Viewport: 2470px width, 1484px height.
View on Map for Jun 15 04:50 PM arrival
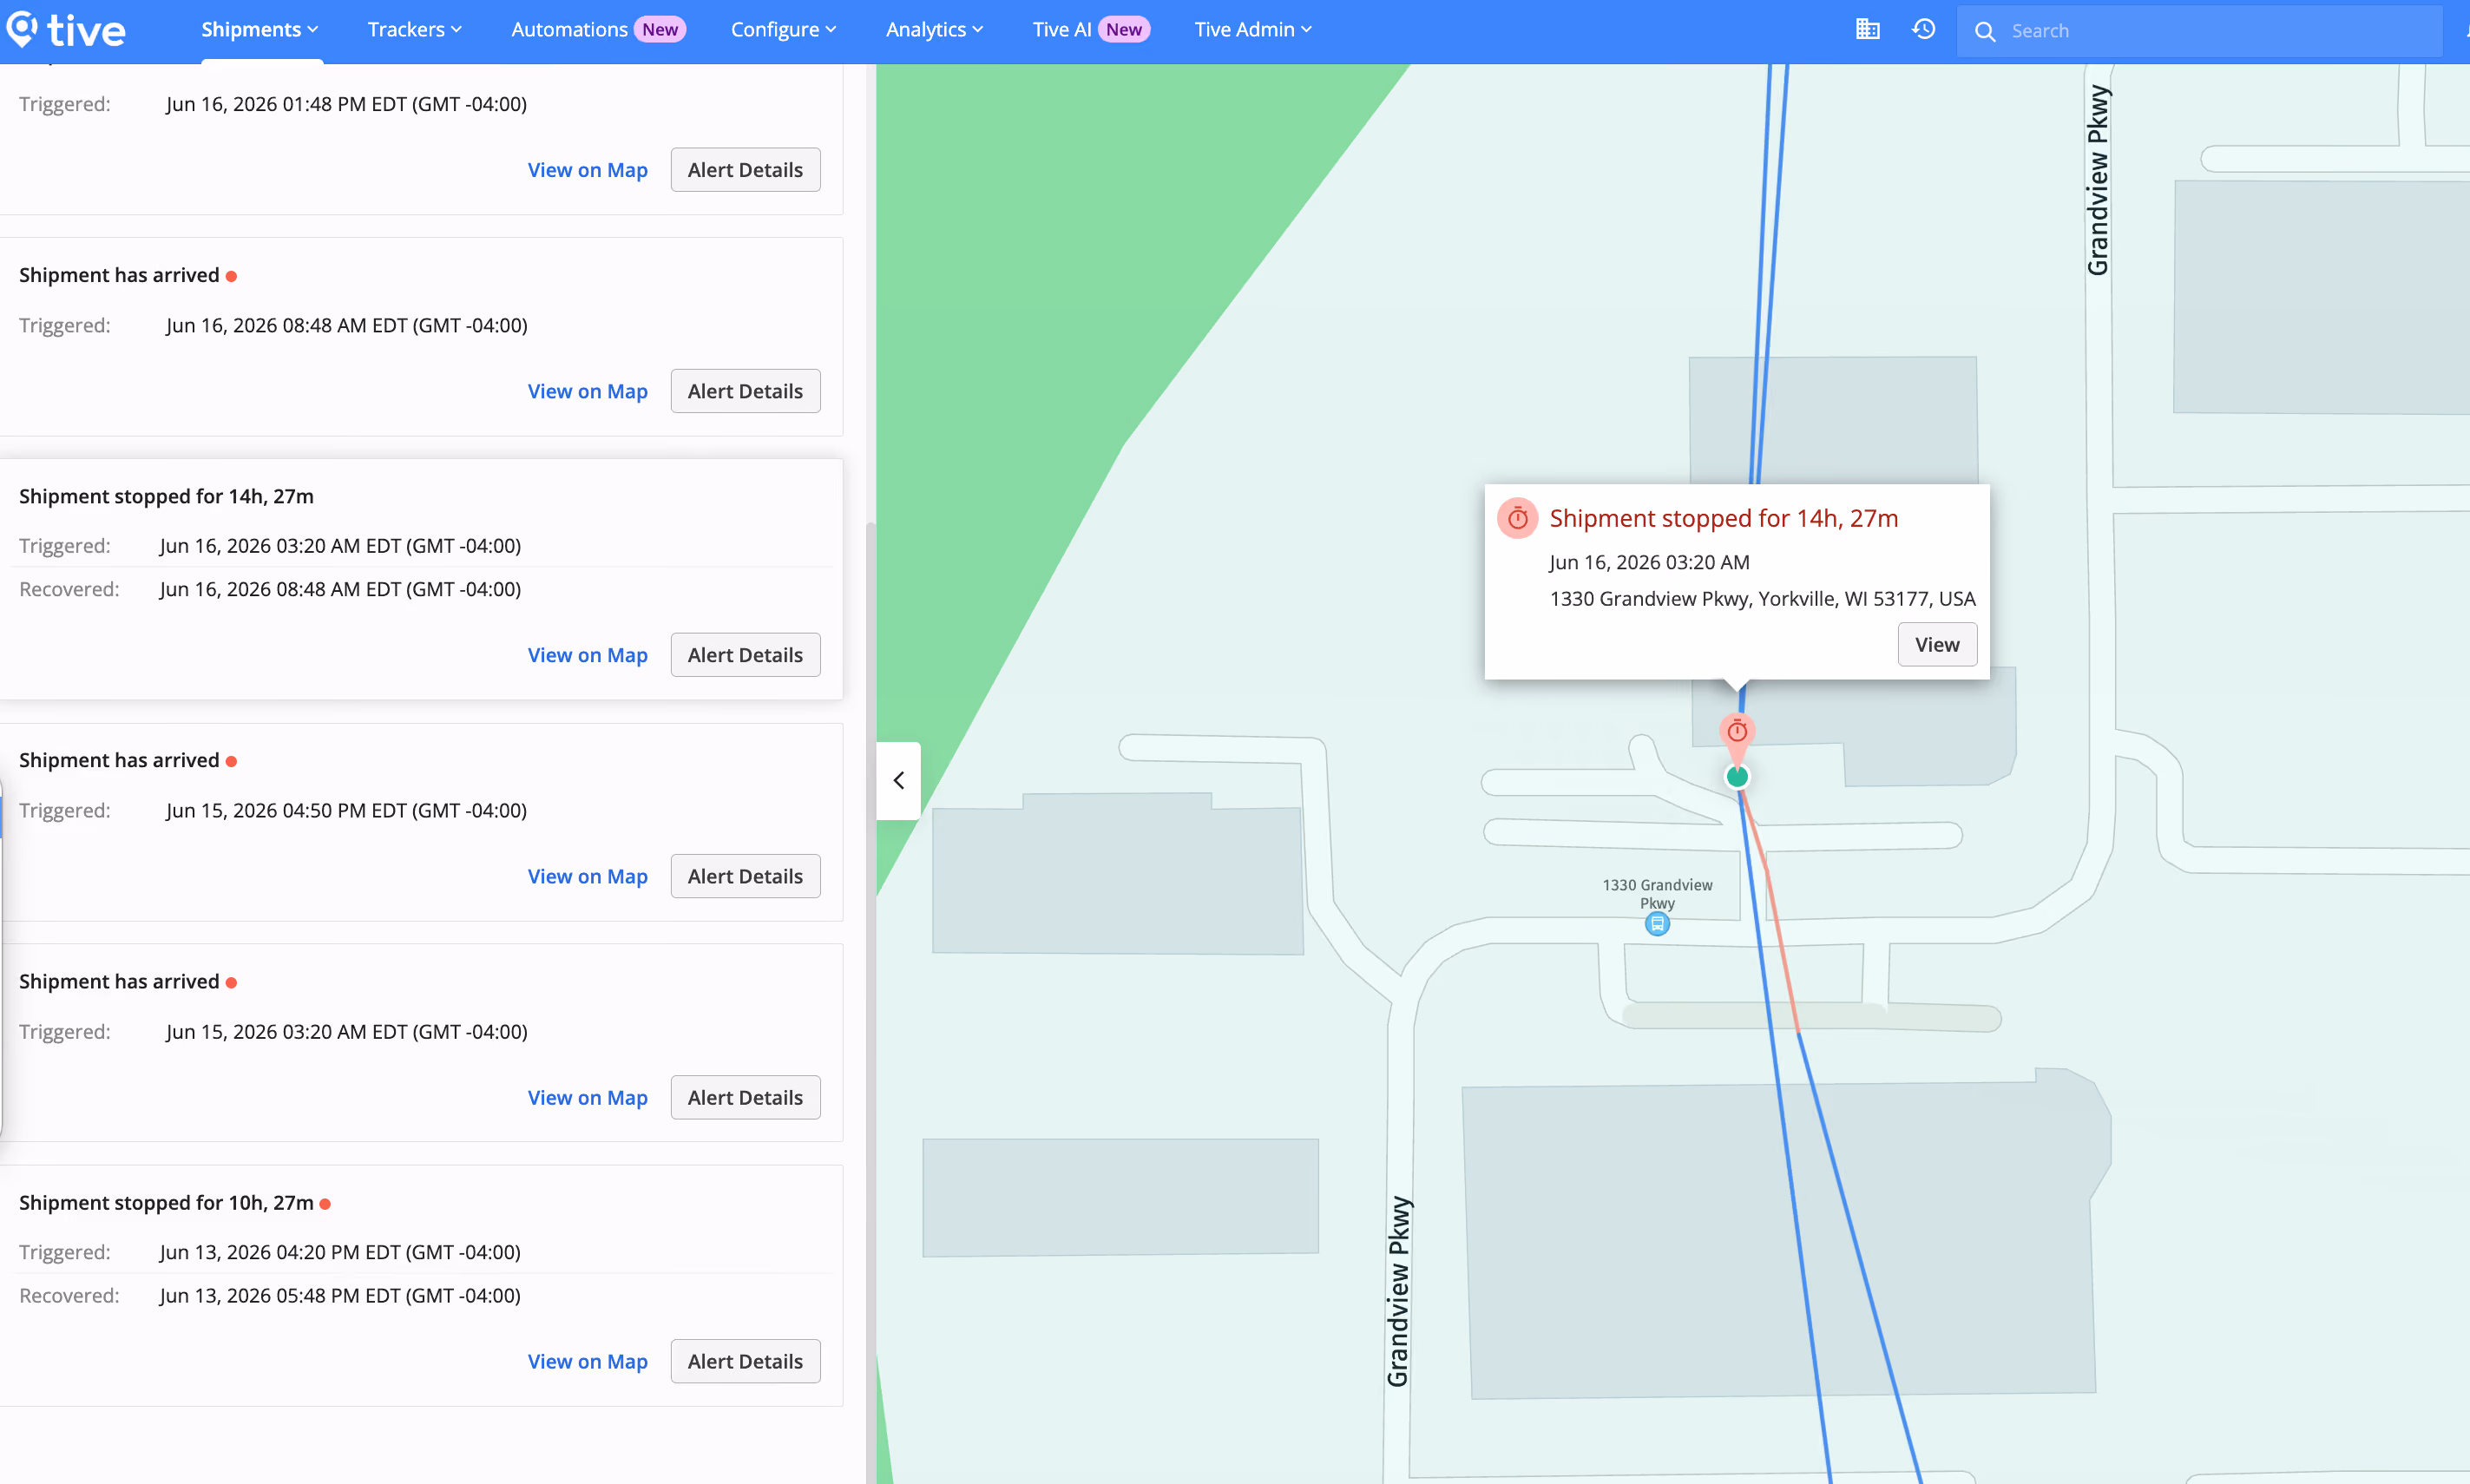tap(587, 876)
